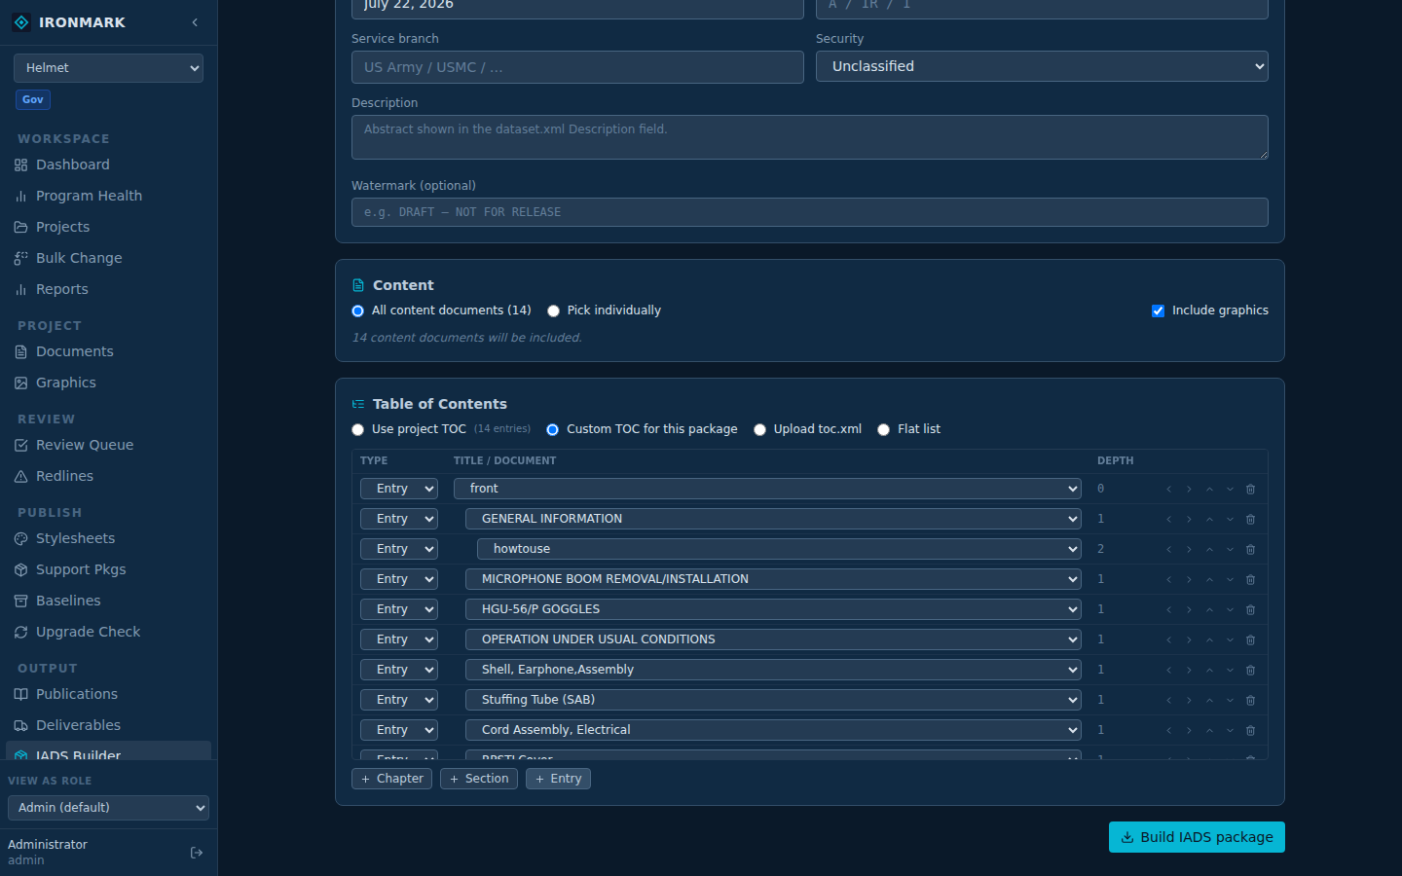Open the Security Unclassified dropdown
The height and width of the screenshot is (876, 1402).
pyautogui.click(x=1042, y=66)
